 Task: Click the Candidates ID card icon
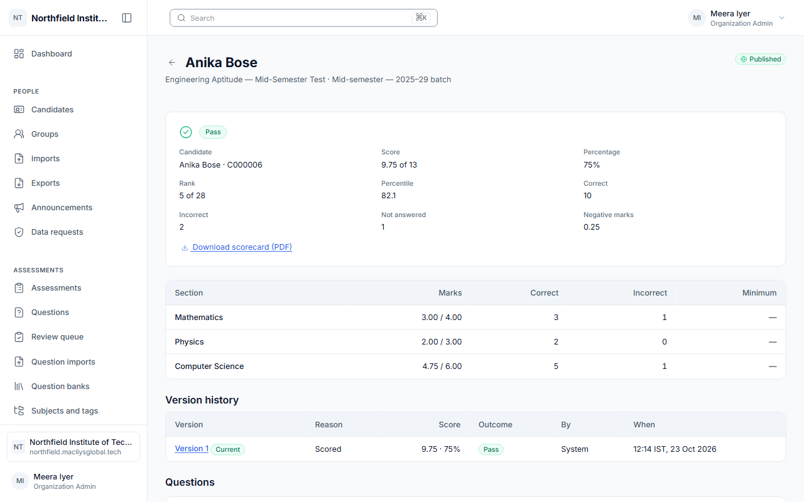19,110
